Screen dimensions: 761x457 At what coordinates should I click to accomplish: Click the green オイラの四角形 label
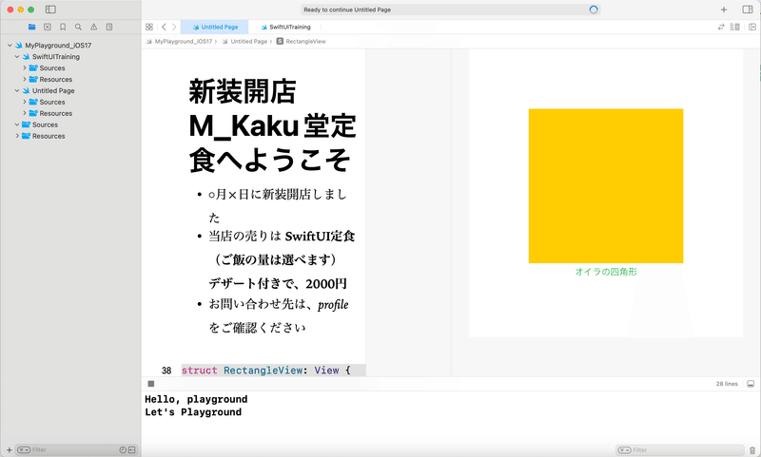click(x=606, y=272)
